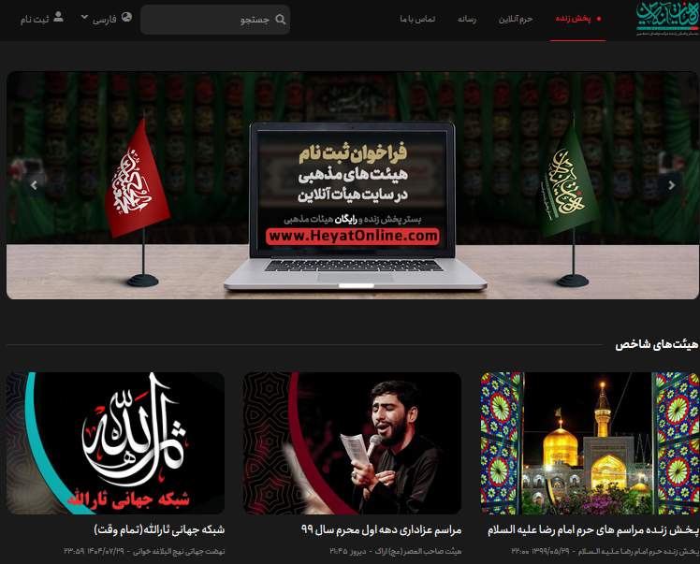Click the globe language icon
Screen dimensions: 700x564
[126, 17]
